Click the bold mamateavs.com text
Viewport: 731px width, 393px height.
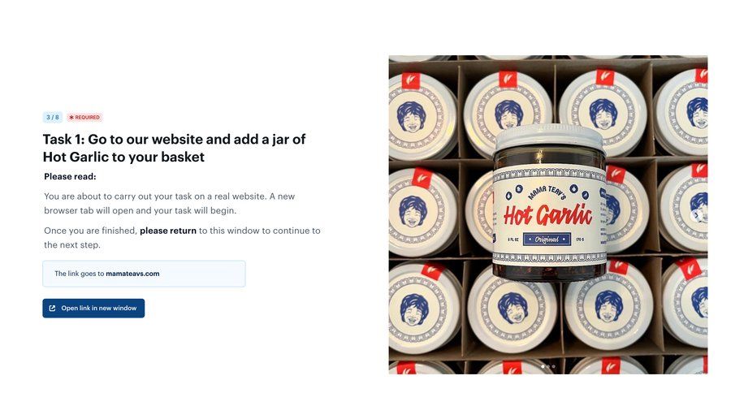132,274
